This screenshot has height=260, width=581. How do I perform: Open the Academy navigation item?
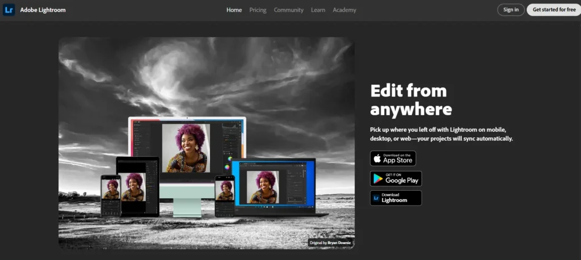(344, 10)
